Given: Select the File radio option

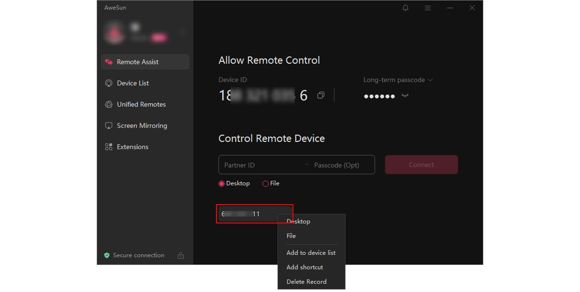Looking at the screenshot, I should 271,183.
